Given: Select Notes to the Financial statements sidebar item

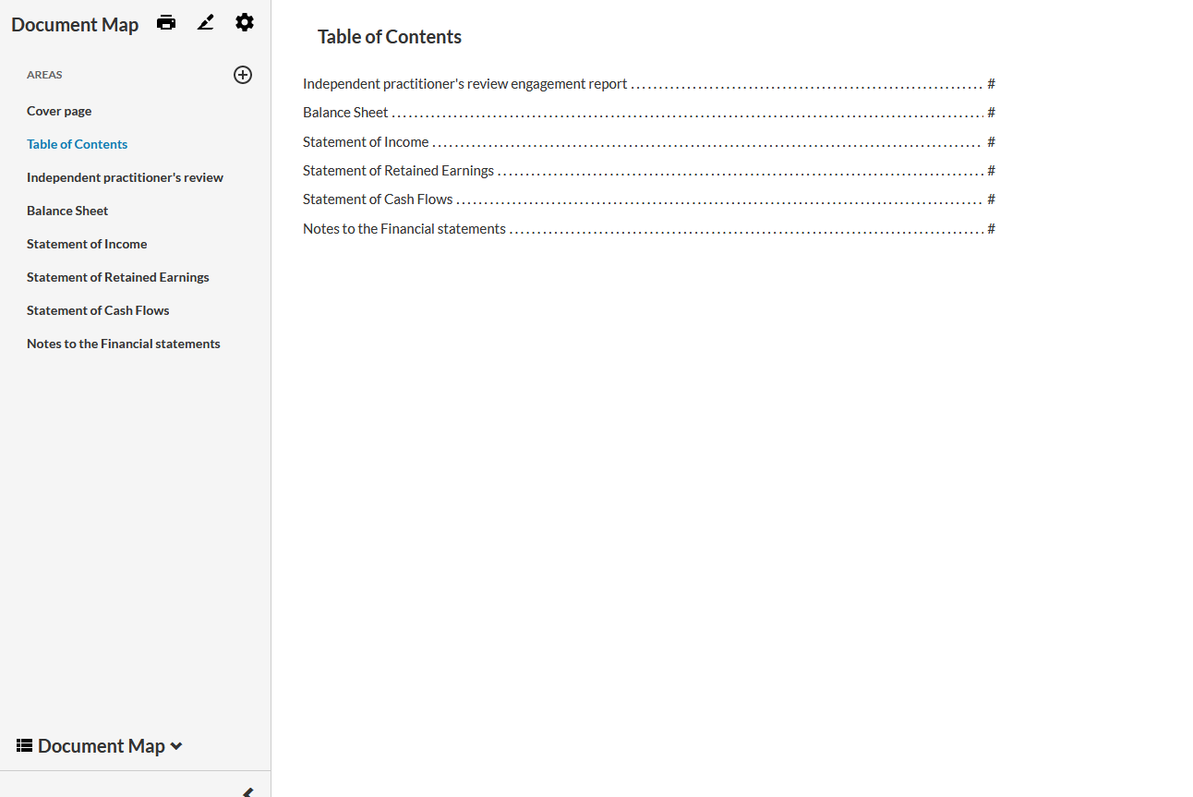Looking at the screenshot, I should [123, 344].
